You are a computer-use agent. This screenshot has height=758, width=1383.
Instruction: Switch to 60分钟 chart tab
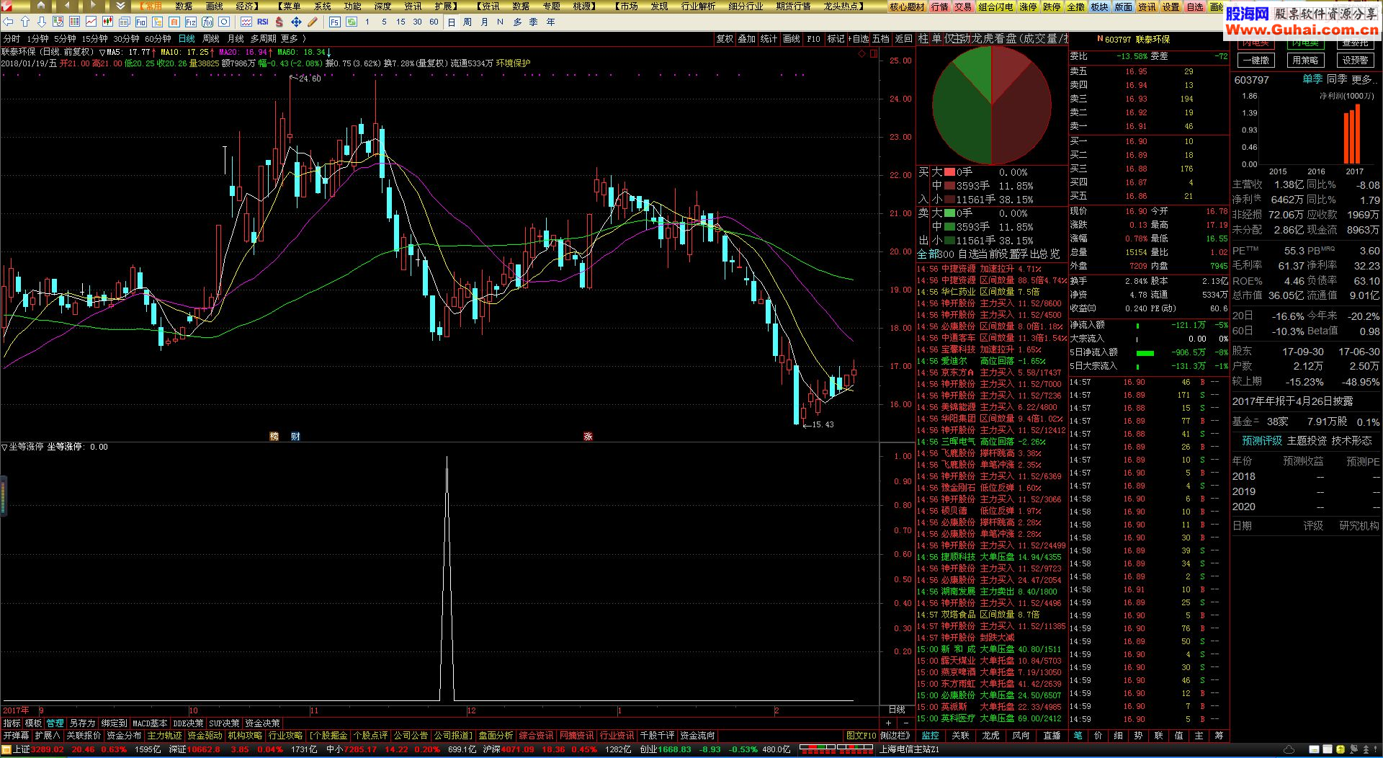(x=157, y=39)
